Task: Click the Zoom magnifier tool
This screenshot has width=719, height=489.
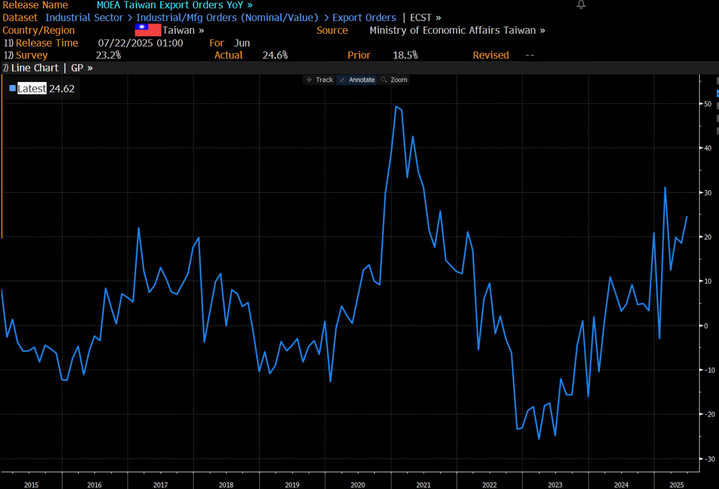Action: point(395,80)
